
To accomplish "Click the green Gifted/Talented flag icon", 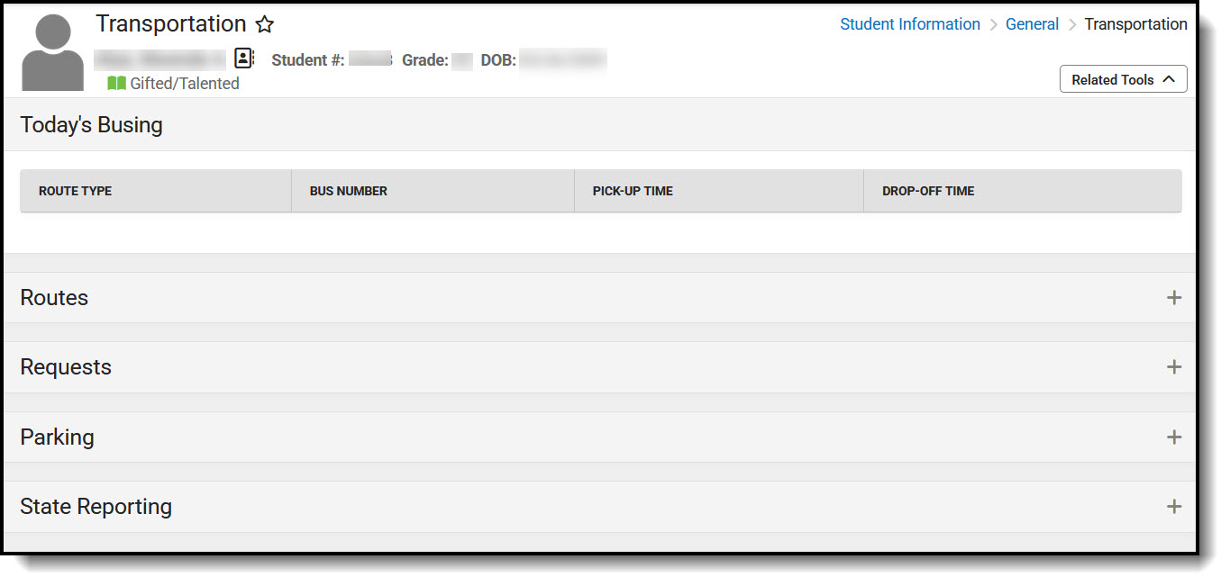I will coord(116,82).
